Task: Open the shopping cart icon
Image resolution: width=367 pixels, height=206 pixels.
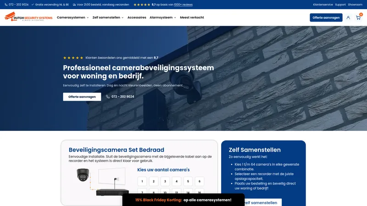Action: [x=358, y=17]
